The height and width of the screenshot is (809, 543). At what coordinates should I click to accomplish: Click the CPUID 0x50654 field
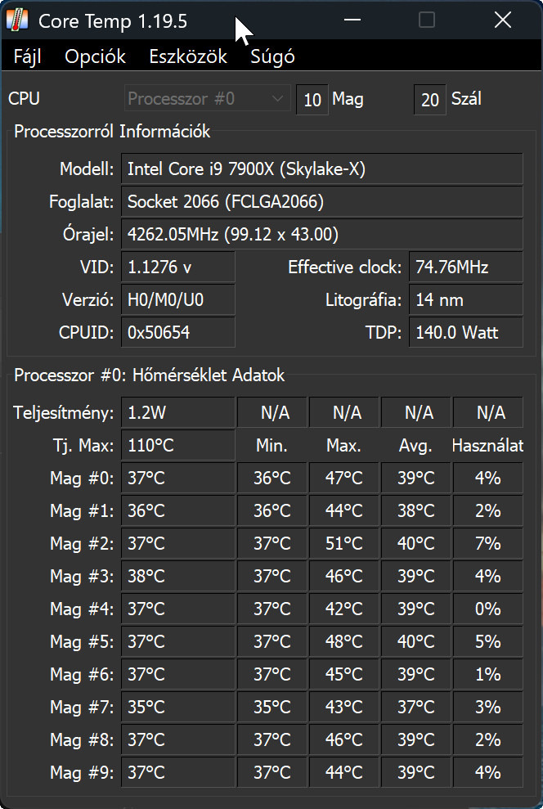tap(178, 333)
